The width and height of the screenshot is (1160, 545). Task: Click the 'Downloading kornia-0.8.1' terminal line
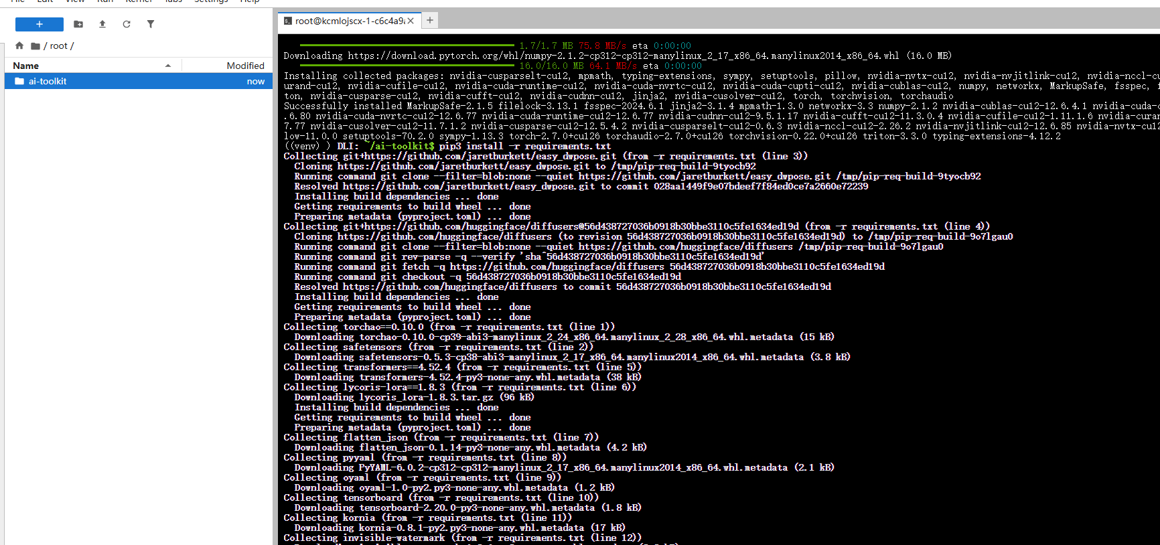pos(459,528)
